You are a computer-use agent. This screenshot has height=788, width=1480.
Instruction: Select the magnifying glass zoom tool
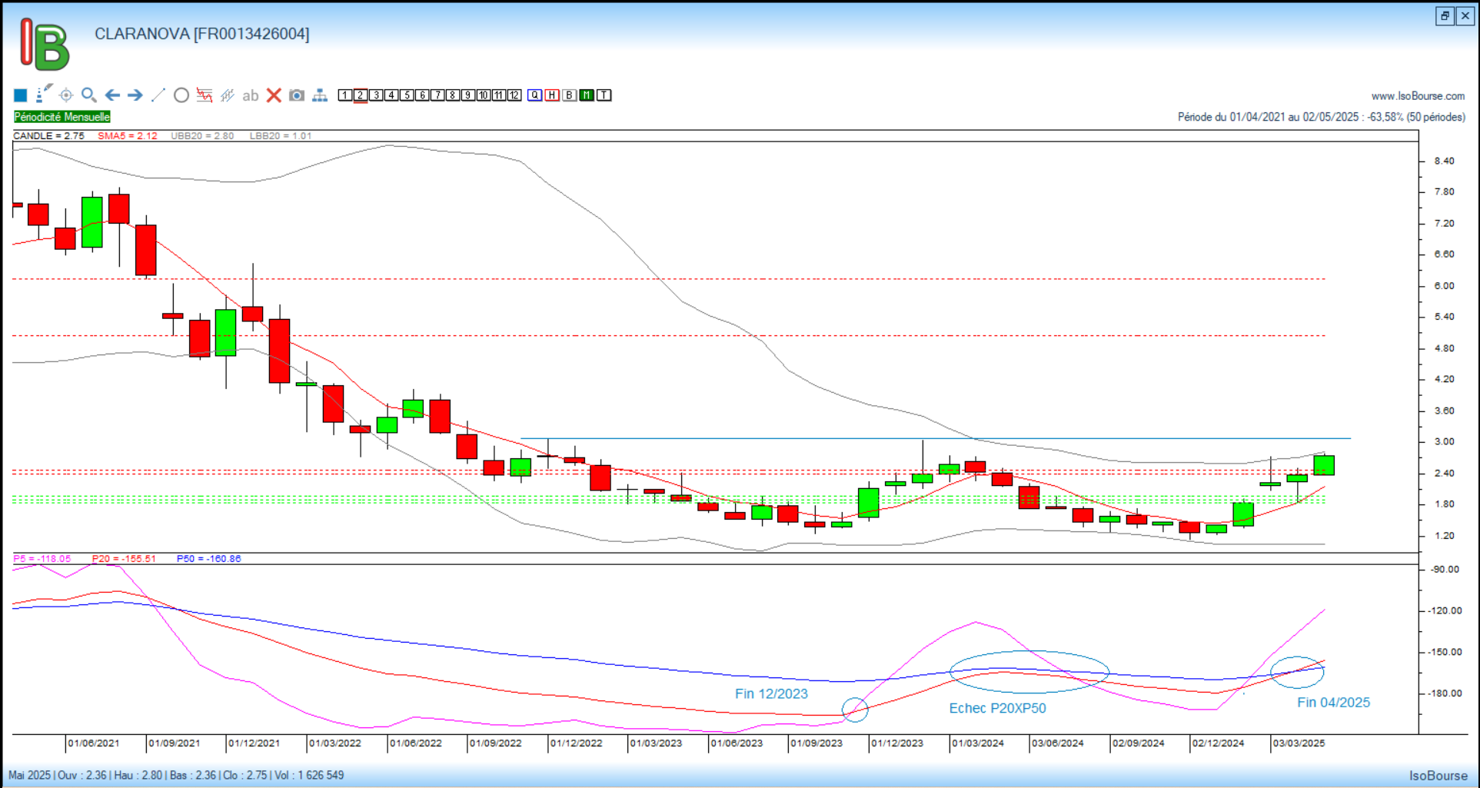[x=89, y=95]
